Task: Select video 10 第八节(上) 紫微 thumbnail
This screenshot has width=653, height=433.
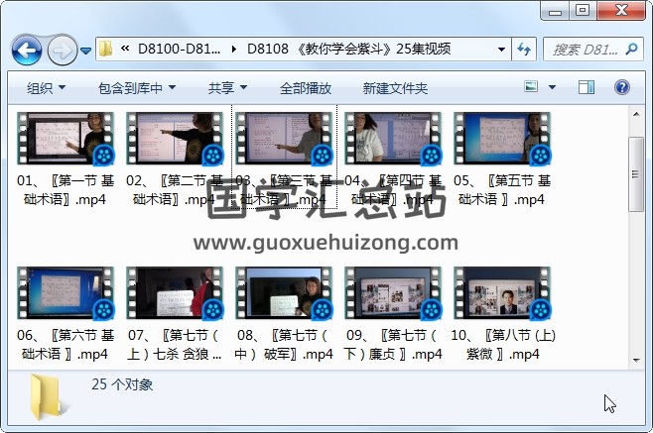Action: coord(502,293)
